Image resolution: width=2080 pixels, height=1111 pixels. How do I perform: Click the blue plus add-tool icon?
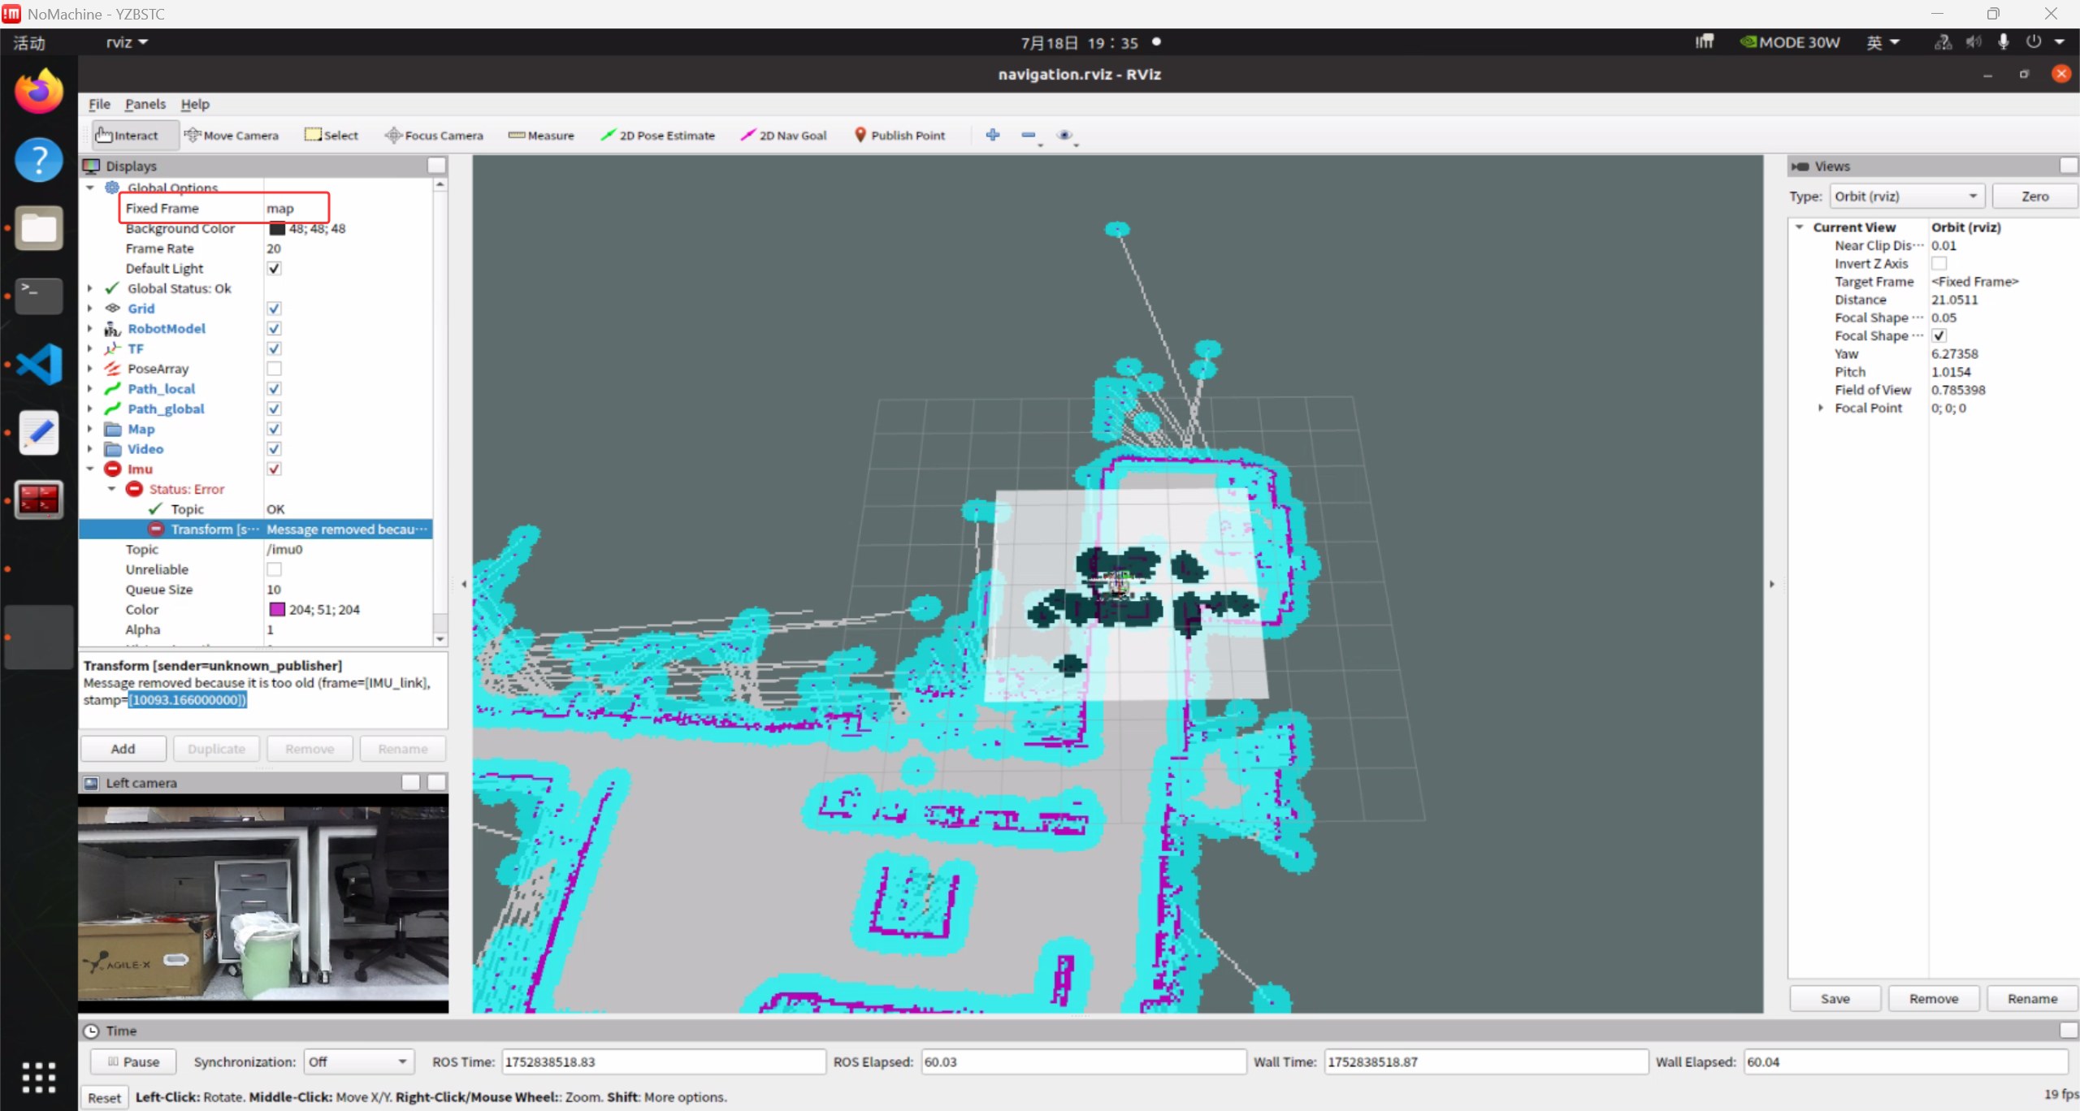click(992, 135)
